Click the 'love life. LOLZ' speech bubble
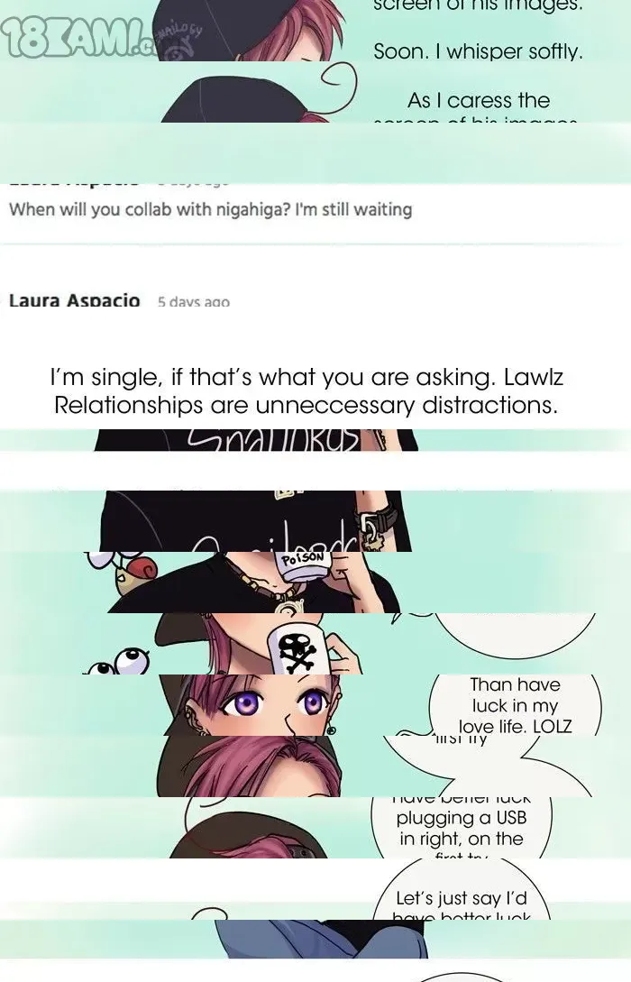631x982 pixels. pyautogui.click(x=515, y=705)
